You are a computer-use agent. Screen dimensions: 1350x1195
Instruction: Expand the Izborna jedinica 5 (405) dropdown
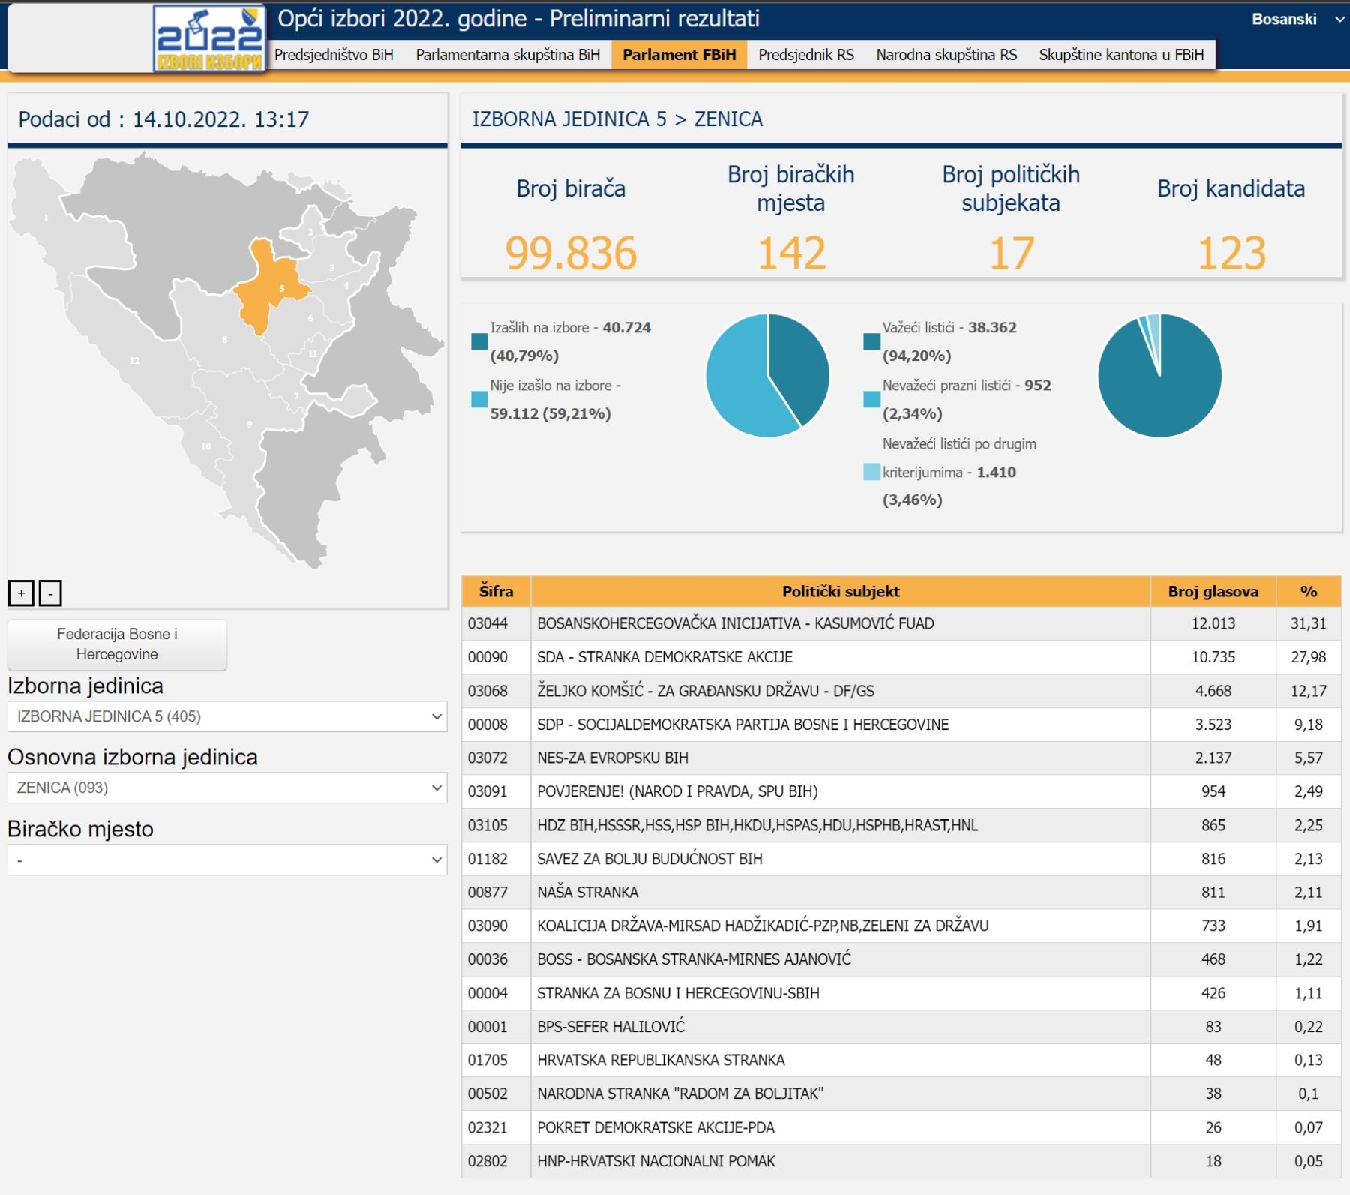[x=227, y=716]
